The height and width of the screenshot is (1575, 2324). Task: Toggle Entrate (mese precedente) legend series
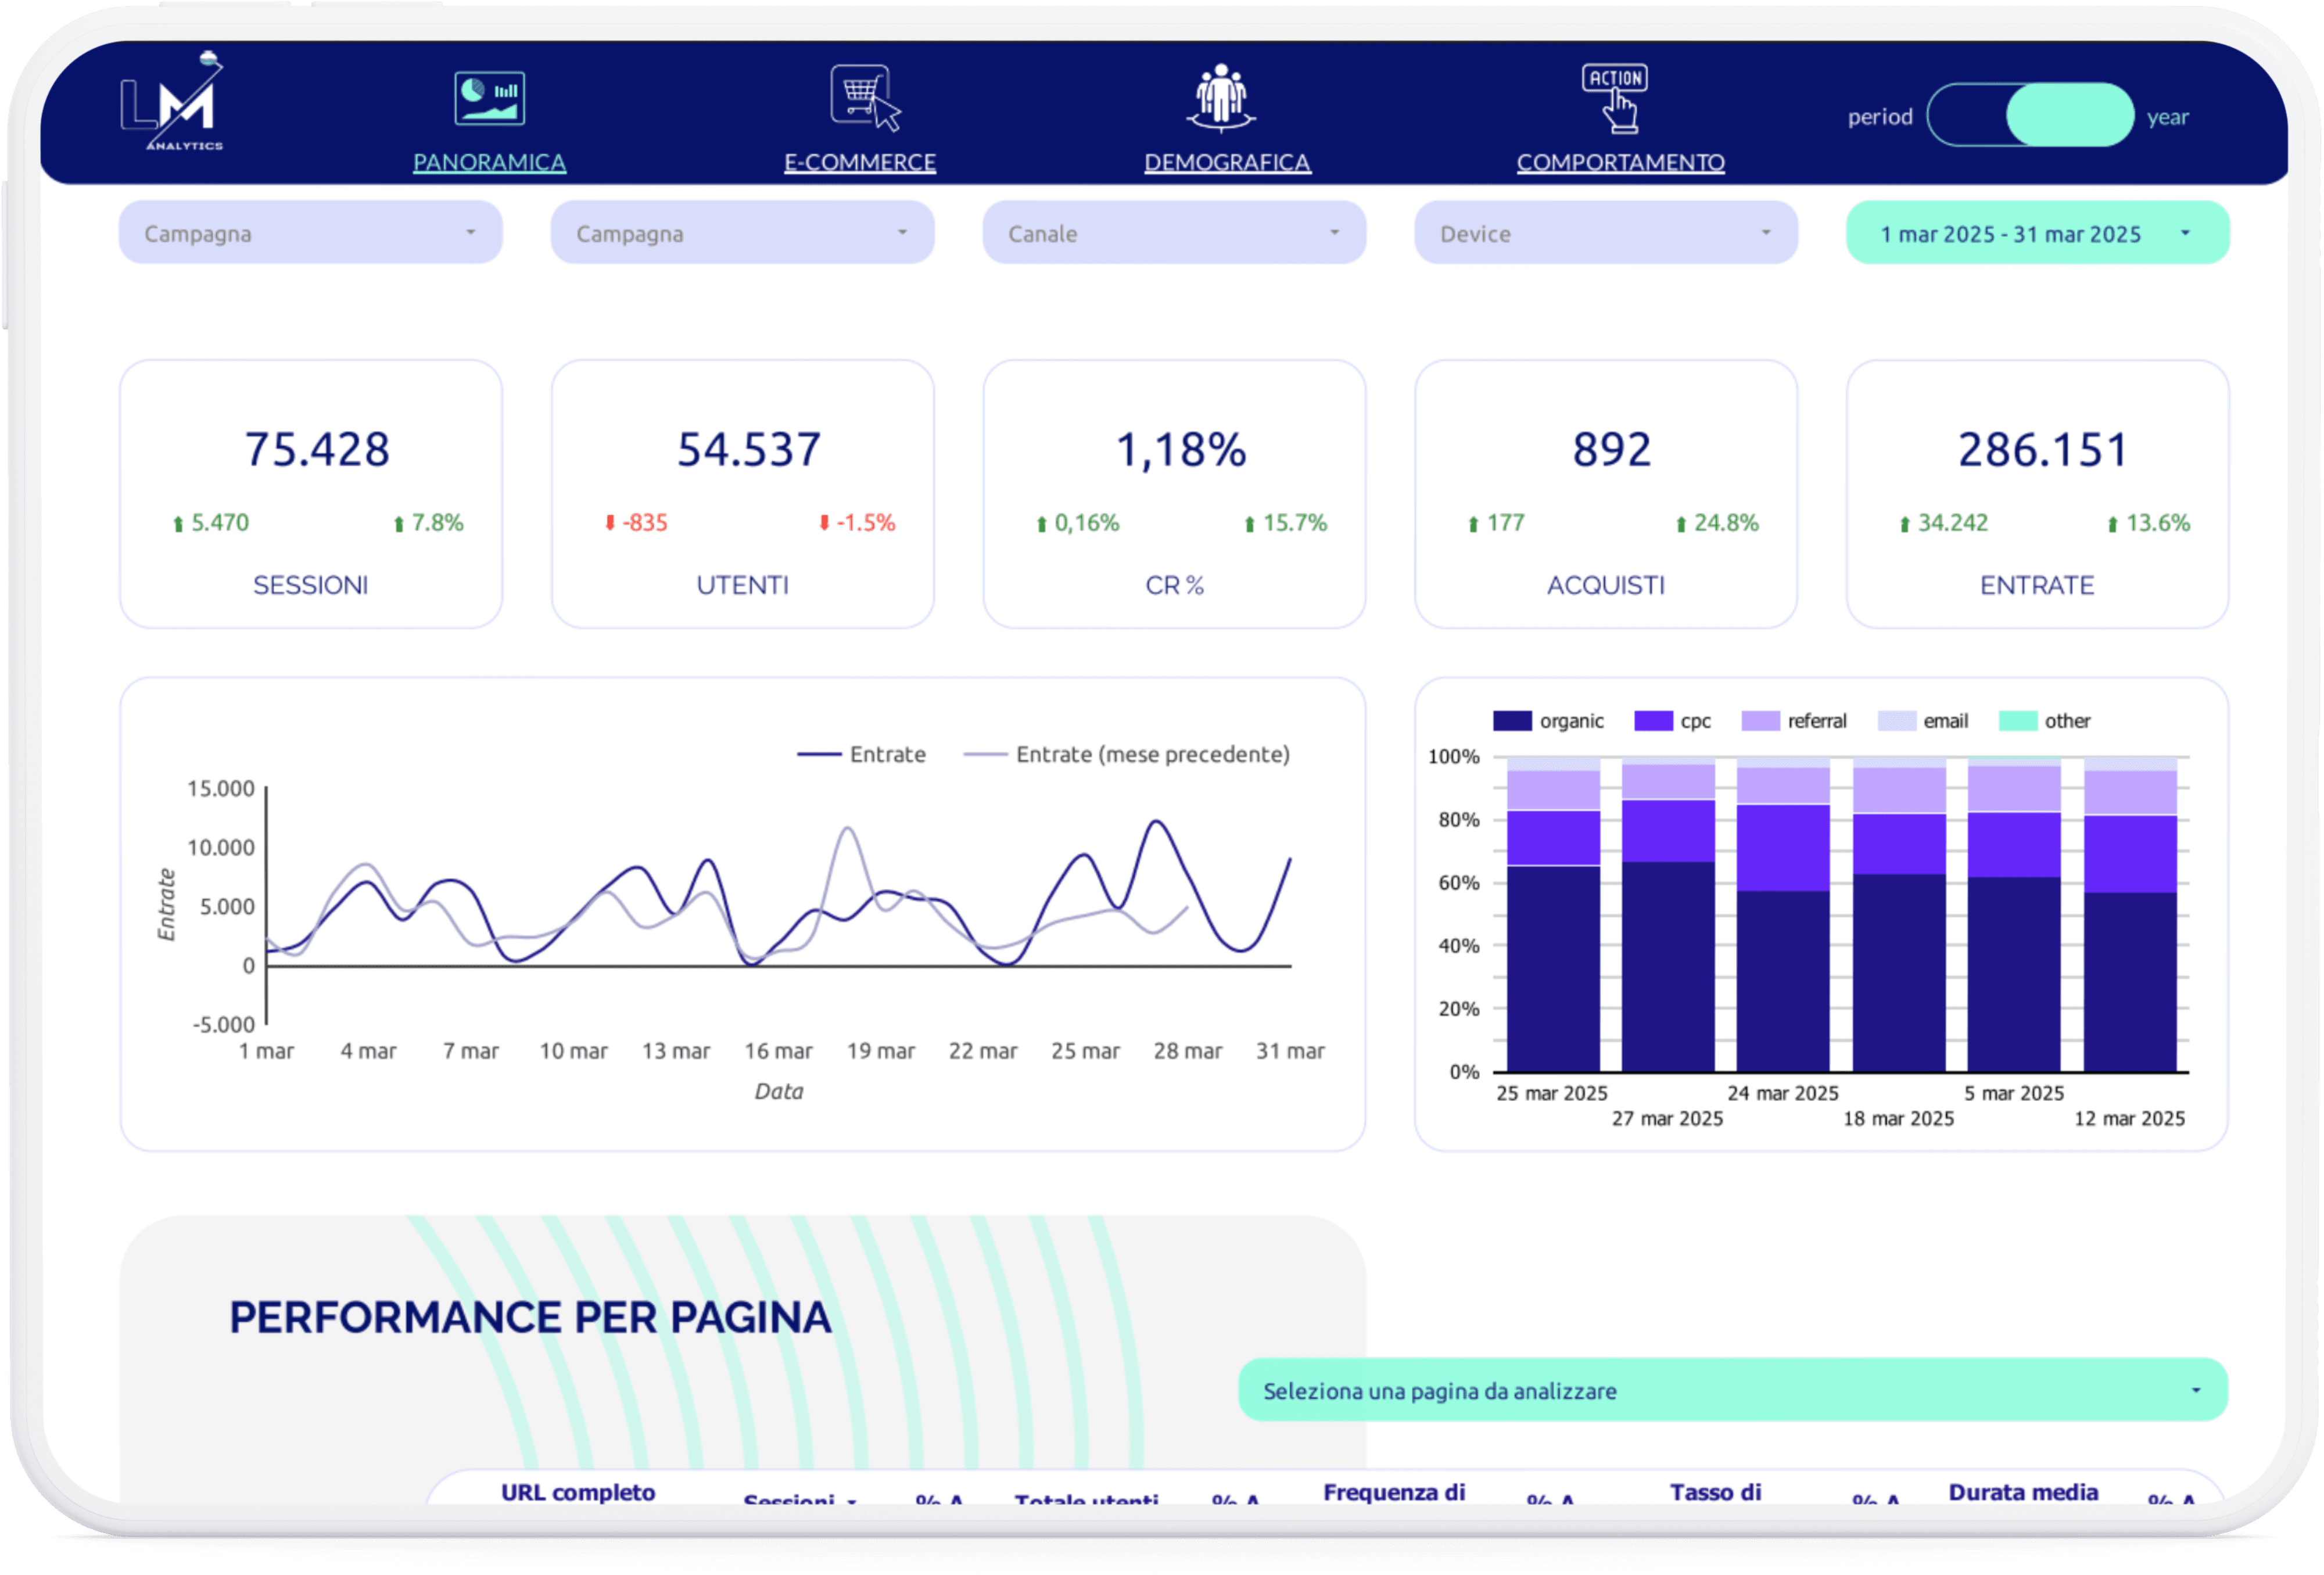[x=1127, y=754]
